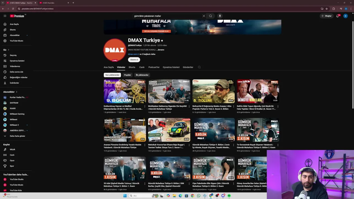
Task: Open SHITRAW subscription channel
Action: [14, 103]
